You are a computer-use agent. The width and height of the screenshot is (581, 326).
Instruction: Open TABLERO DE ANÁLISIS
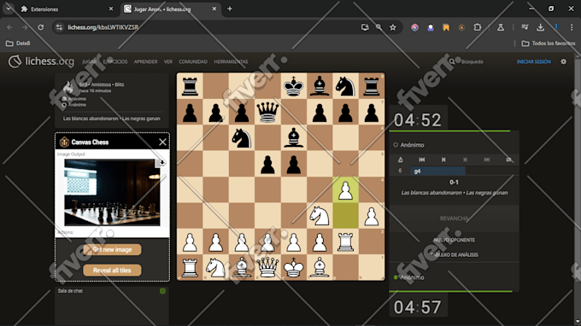(455, 254)
